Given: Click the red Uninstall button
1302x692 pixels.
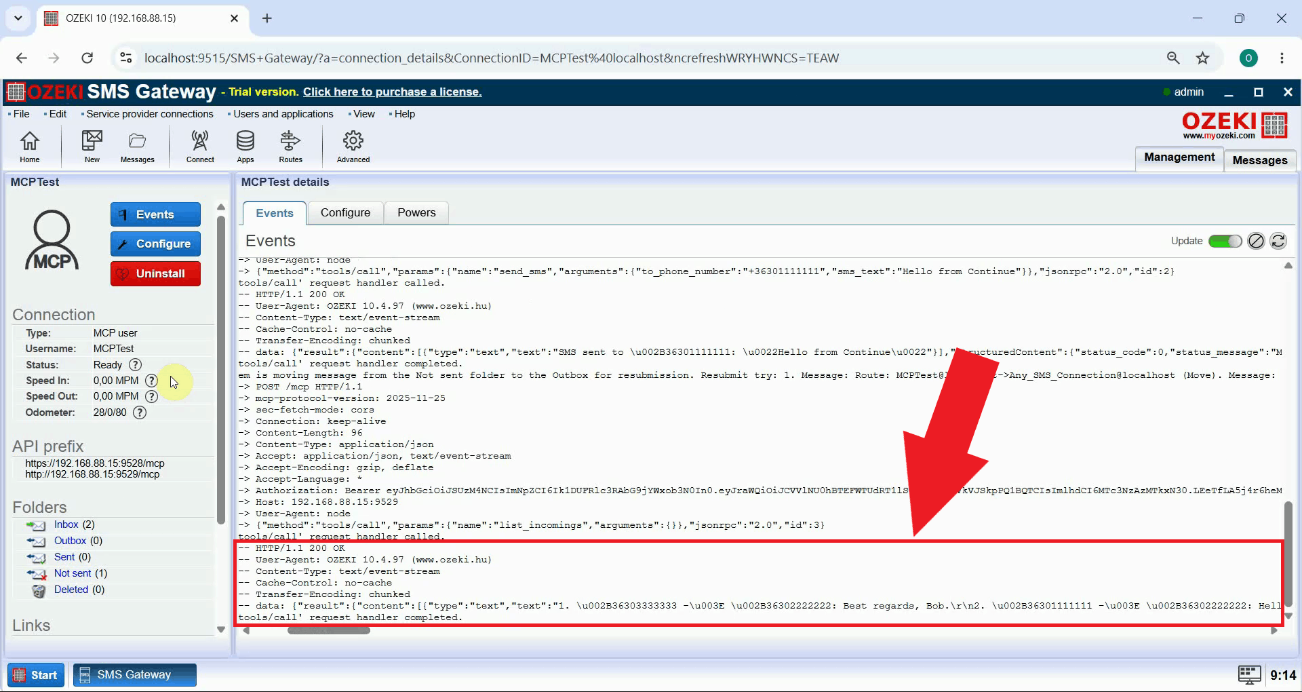Looking at the screenshot, I should tap(155, 273).
